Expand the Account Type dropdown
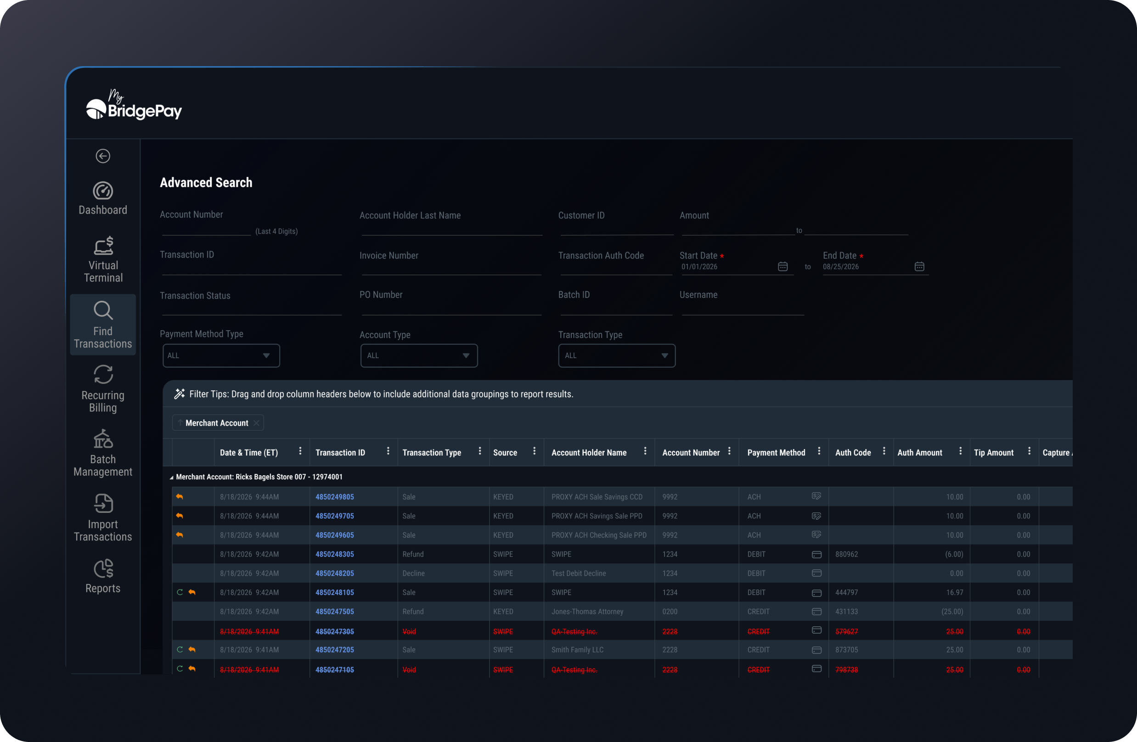Viewport: 1137px width, 742px height. 419,355
